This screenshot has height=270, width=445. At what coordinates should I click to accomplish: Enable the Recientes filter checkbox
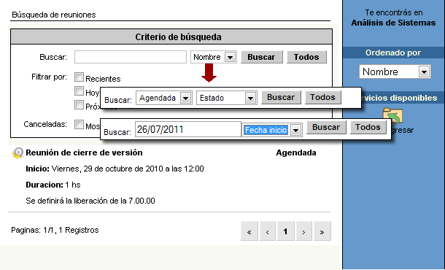(x=80, y=77)
